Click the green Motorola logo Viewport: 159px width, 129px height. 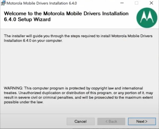click(147, 18)
